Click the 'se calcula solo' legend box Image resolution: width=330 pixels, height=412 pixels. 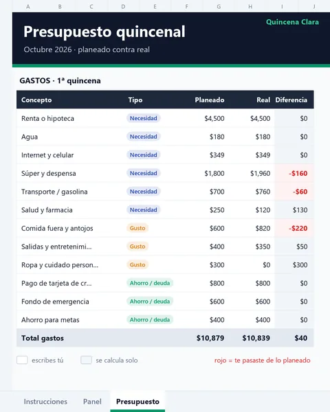(x=87, y=360)
